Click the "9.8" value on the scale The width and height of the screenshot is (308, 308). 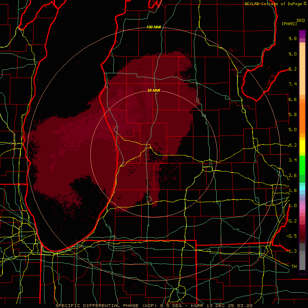(293, 38)
